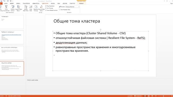Open the Monitor selection dropdown
173x97 pixels.
click(x=73, y=7)
